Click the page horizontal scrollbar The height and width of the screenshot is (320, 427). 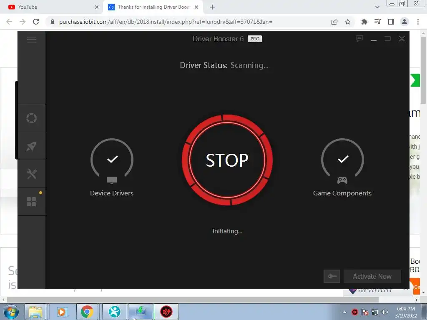[193, 300]
